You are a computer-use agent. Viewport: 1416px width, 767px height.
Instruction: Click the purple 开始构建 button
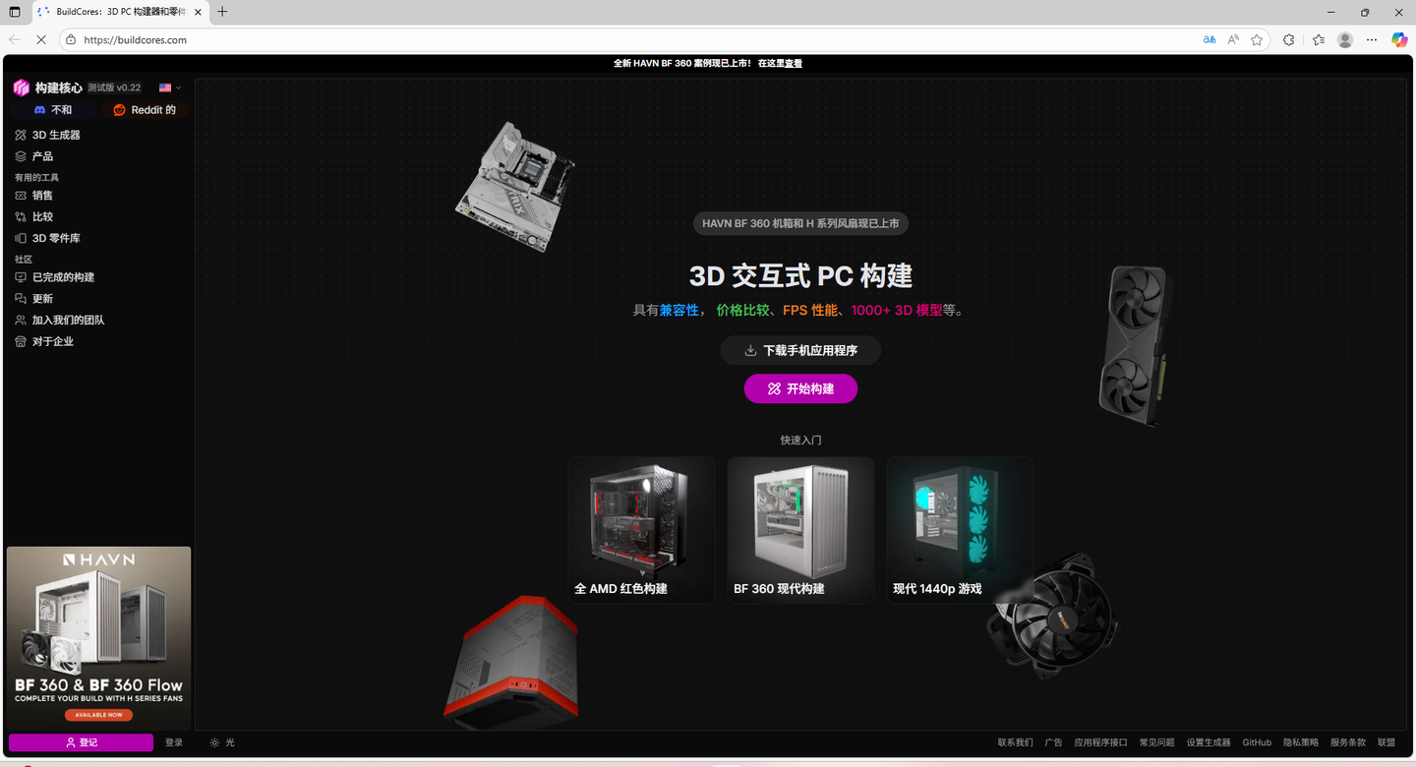(x=800, y=389)
